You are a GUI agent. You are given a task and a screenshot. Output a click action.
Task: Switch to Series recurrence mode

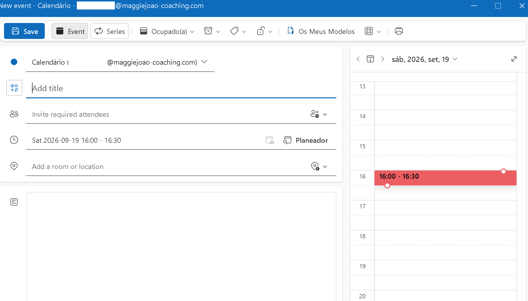pyautogui.click(x=109, y=31)
